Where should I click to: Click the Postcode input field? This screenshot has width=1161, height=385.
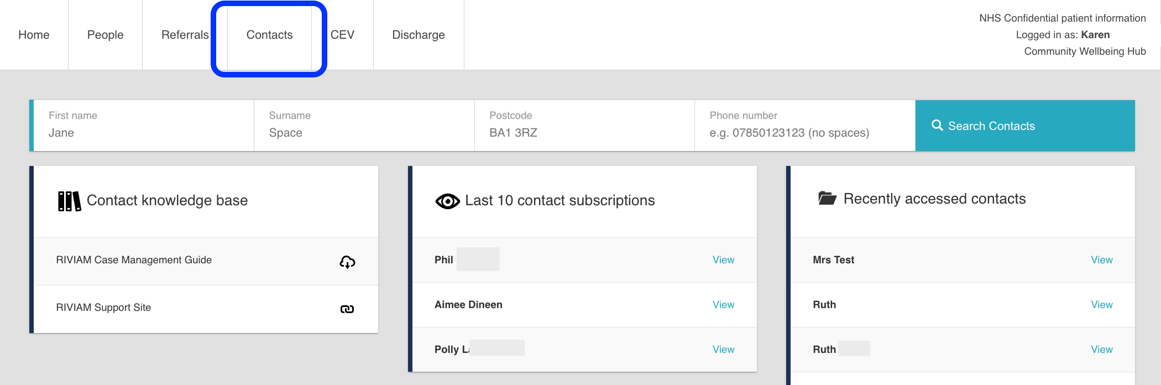[584, 133]
